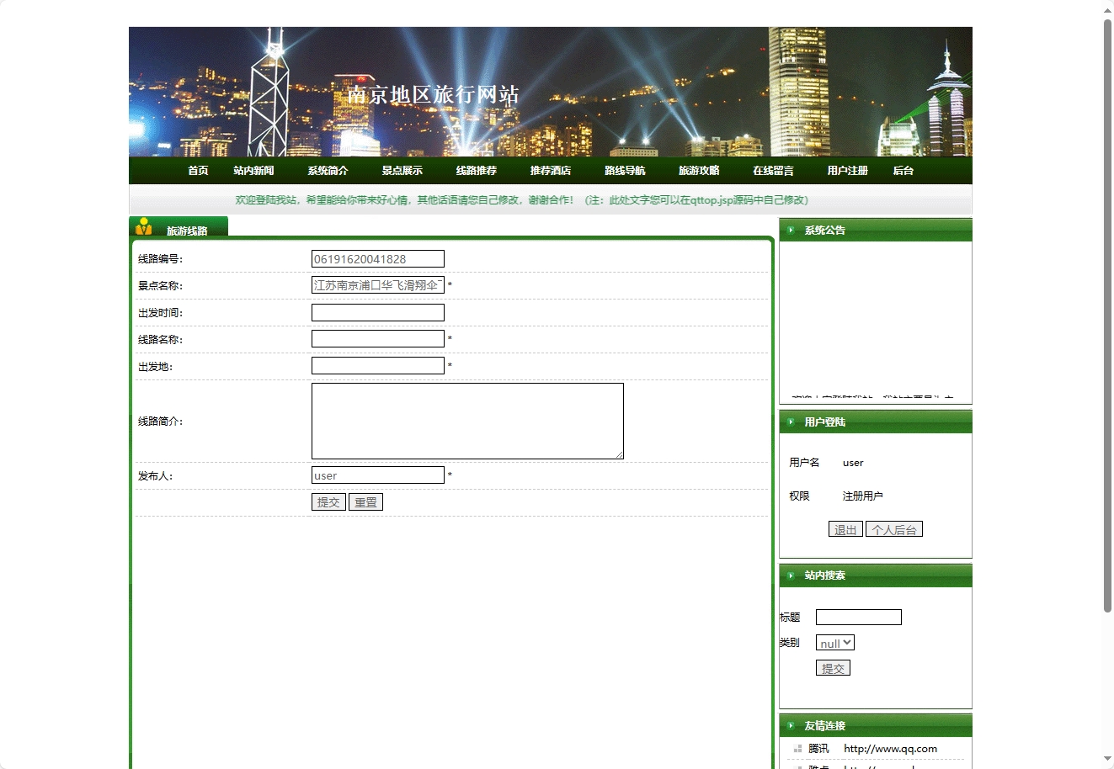
Task: Open the 类别 dropdown showing null
Action: pyautogui.click(x=834, y=643)
